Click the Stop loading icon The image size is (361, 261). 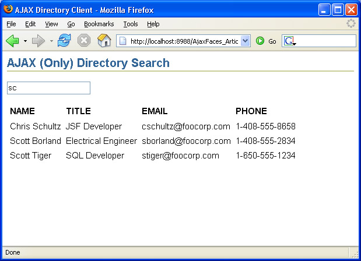tap(84, 41)
